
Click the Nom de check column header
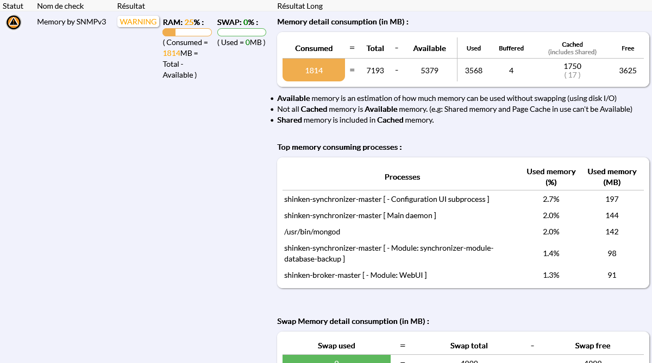pyautogui.click(x=60, y=6)
